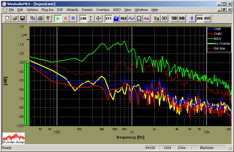Show the 3D waterfall view
Screen dimensions: 234x152
point(164,18)
